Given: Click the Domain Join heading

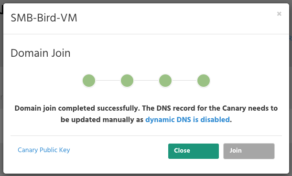Looking at the screenshot, I should pos(41,53).
